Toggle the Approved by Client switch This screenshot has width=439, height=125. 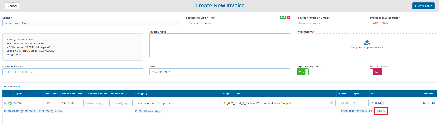[x=302, y=72]
